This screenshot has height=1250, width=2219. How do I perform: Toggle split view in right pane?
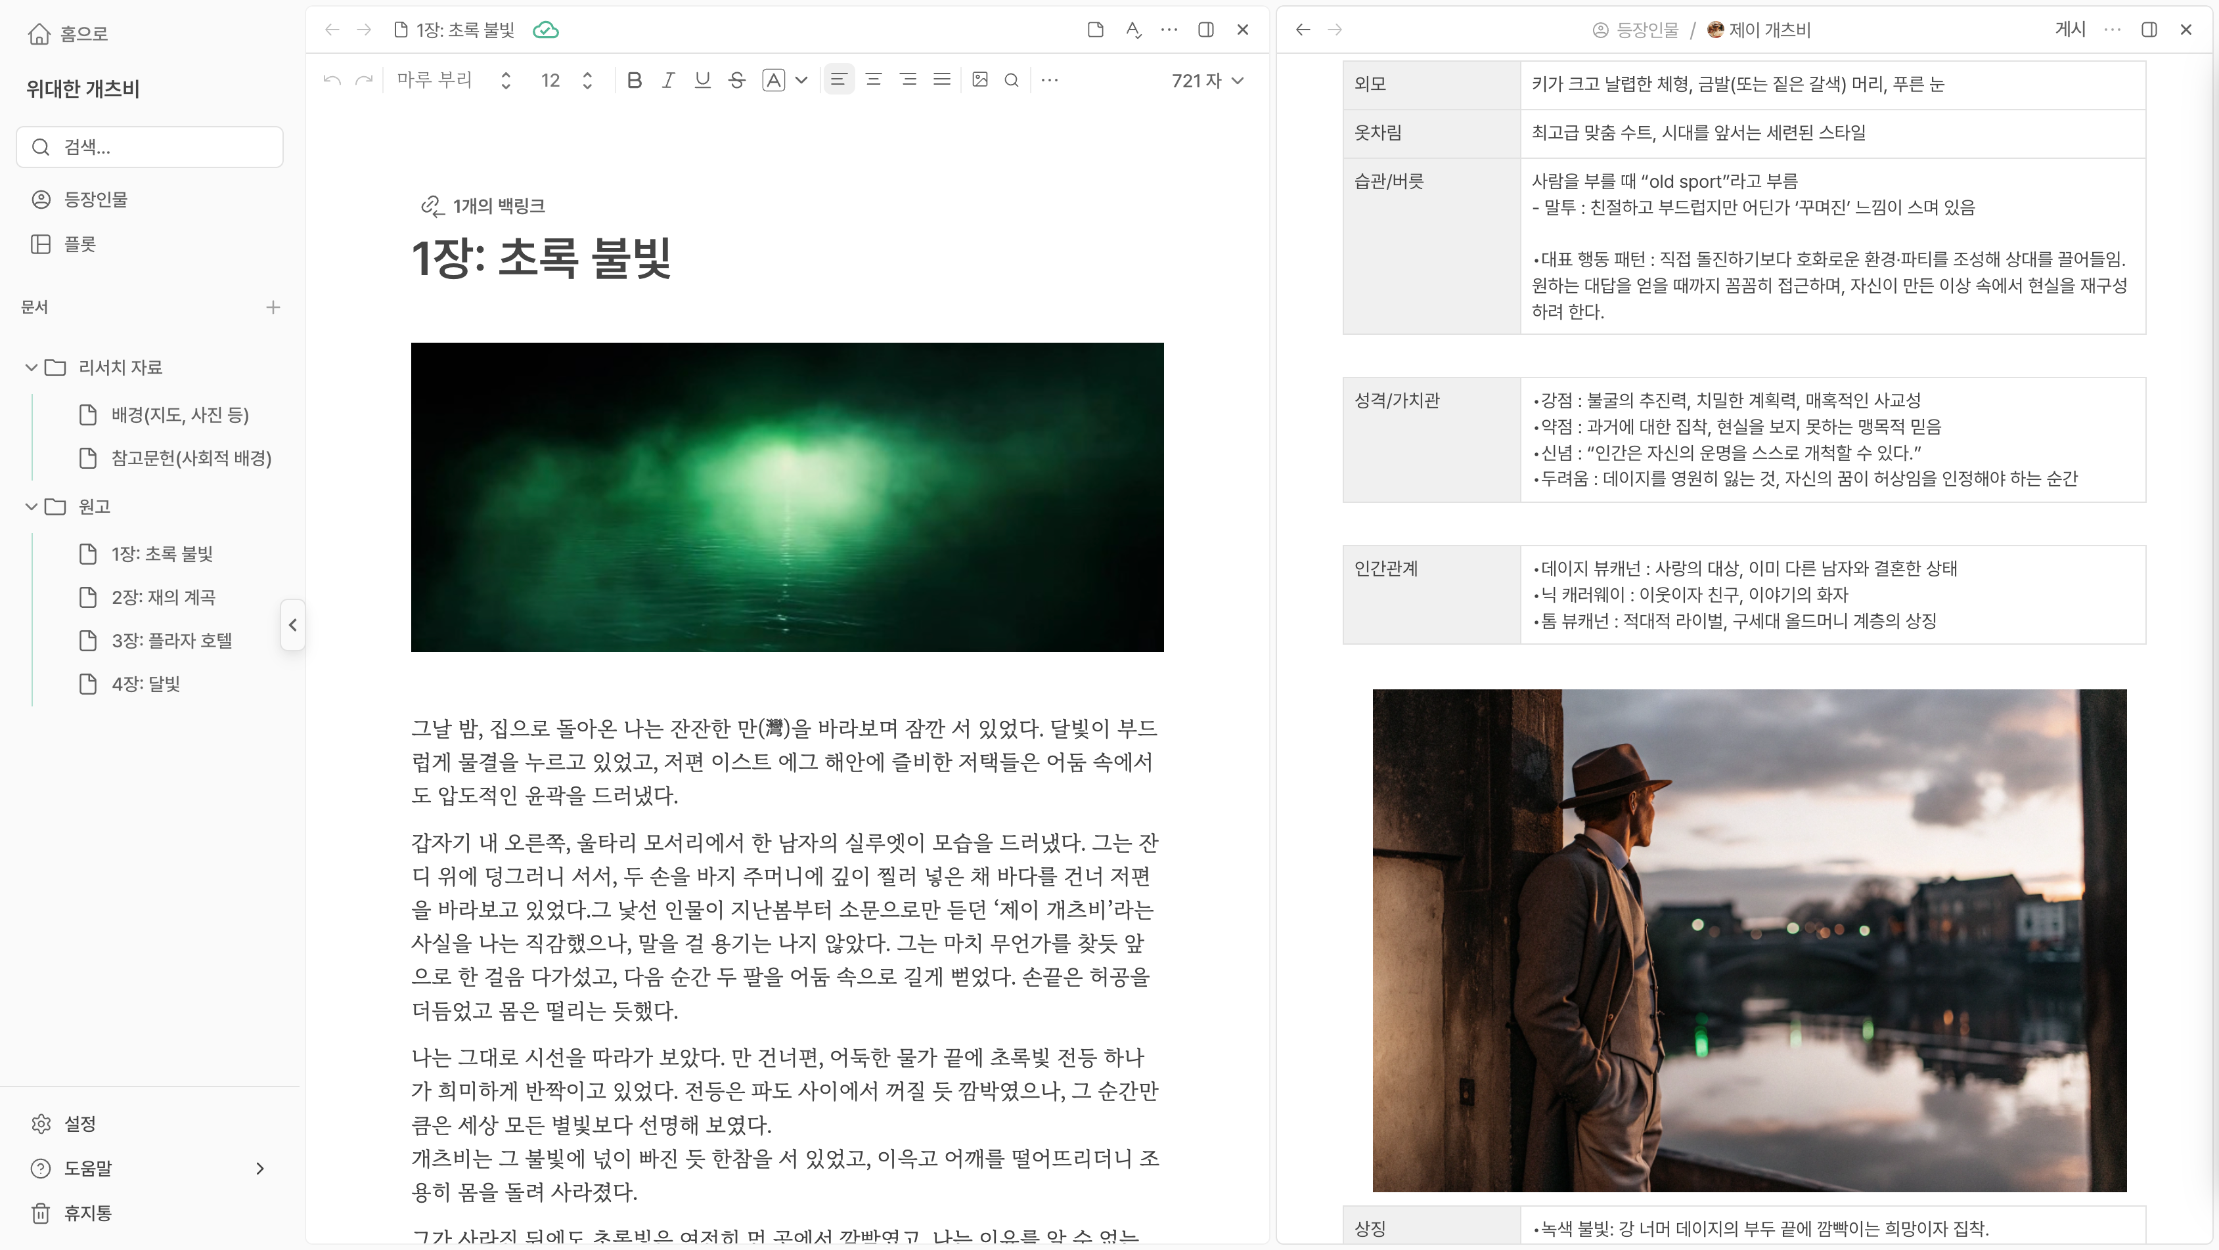coord(2149,30)
